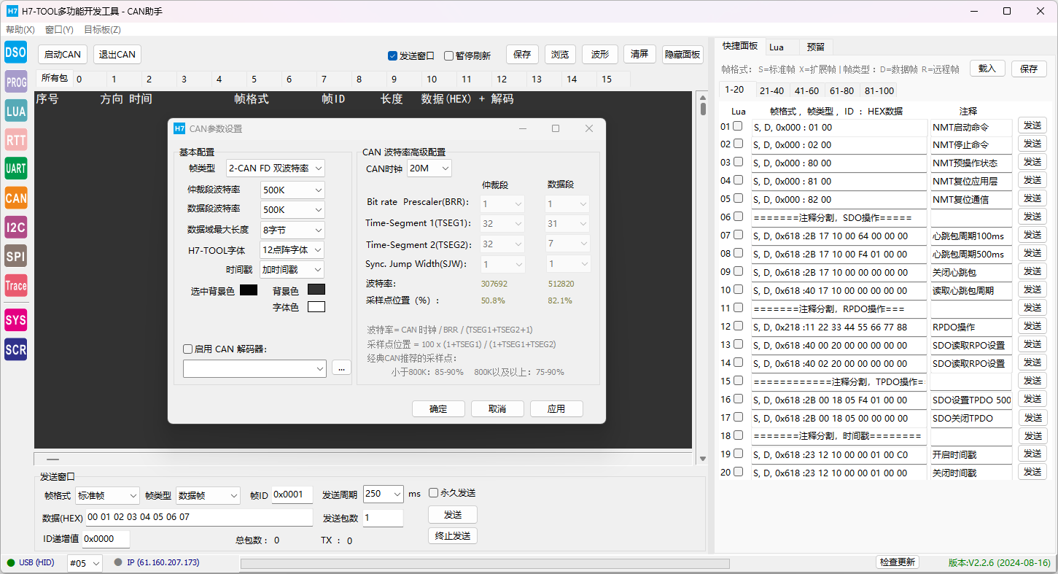Pick the 背景色 dark grey swatch
Screen dimensions: 1058x574
(x=316, y=289)
